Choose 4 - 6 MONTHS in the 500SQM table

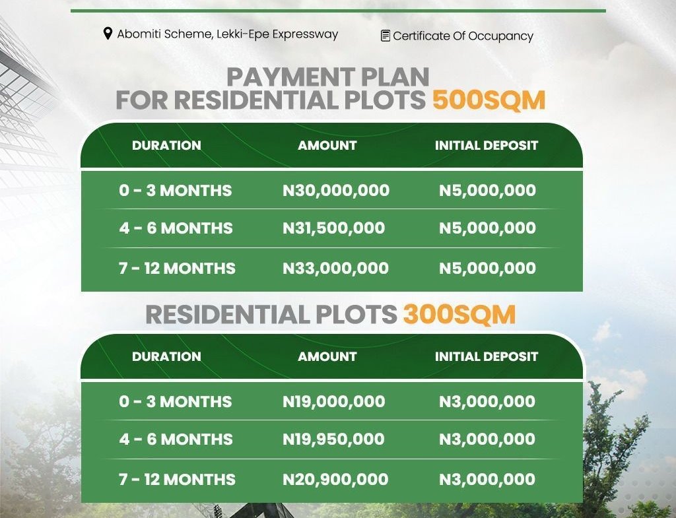pyautogui.click(x=176, y=228)
